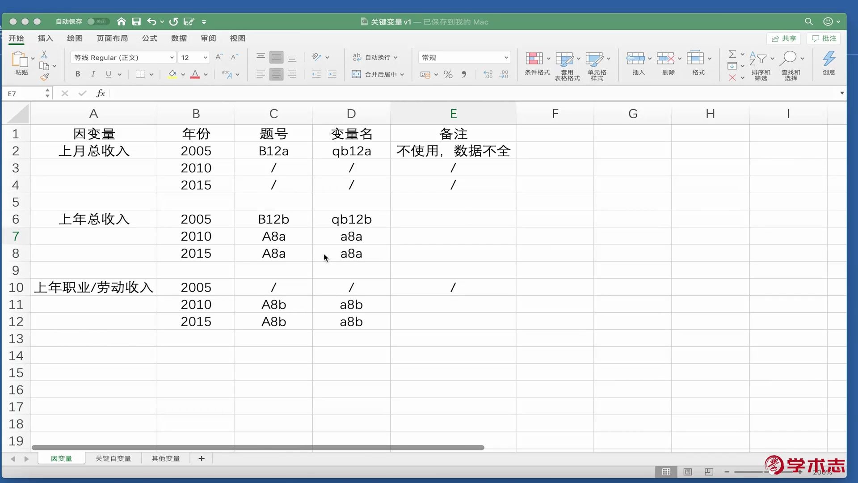
Task: Click the Save icon in title bar
Action: pyautogui.click(x=136, y=21)
